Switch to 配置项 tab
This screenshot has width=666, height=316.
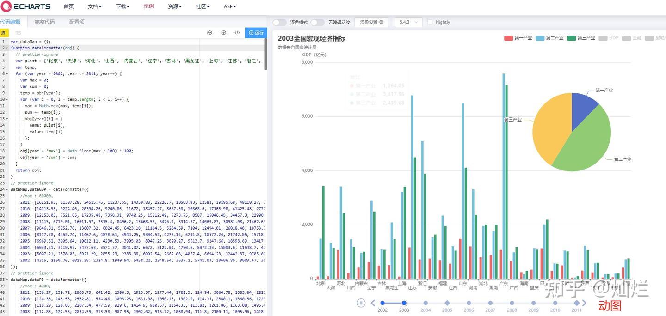click(x=77, y=22)
